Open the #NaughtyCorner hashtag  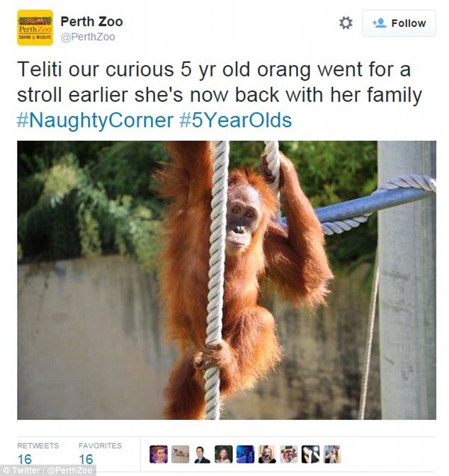point(96,120)
